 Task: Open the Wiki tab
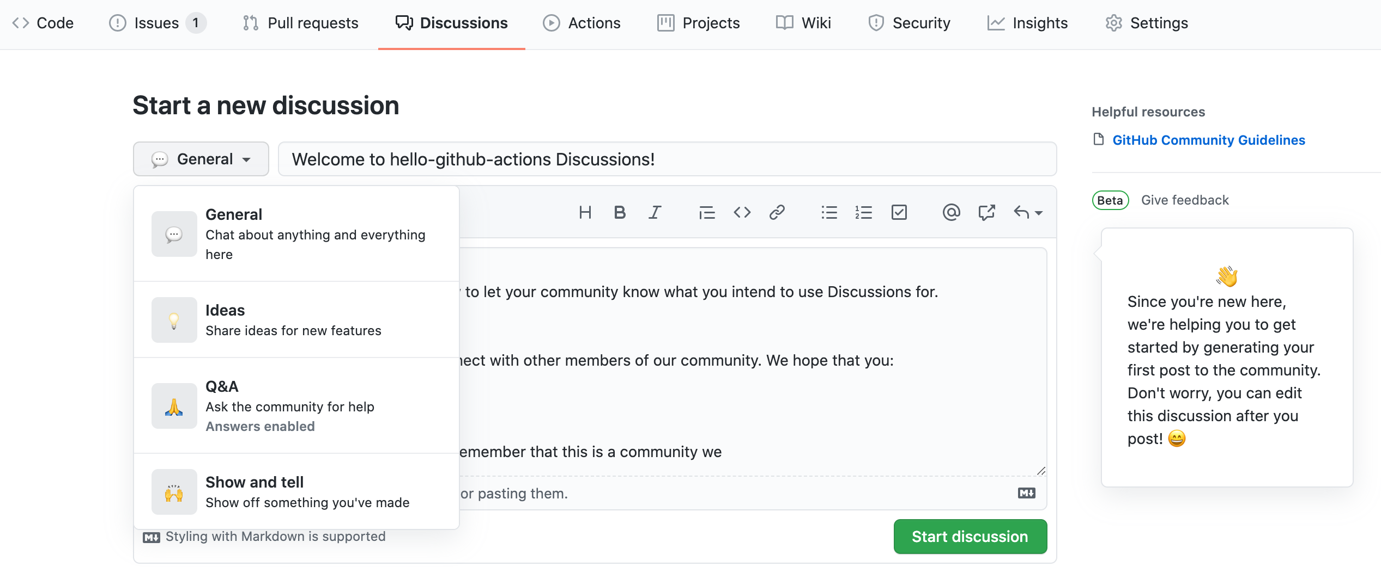click(803, 23)
